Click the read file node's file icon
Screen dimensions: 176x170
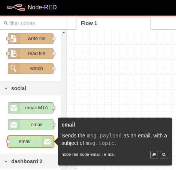click(x=14, y=54)
